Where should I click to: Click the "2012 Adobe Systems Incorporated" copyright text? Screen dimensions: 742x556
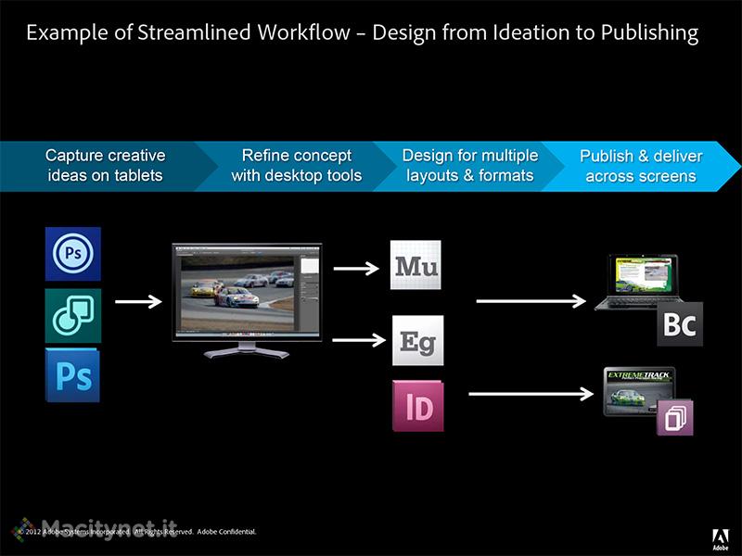(77, 532)
